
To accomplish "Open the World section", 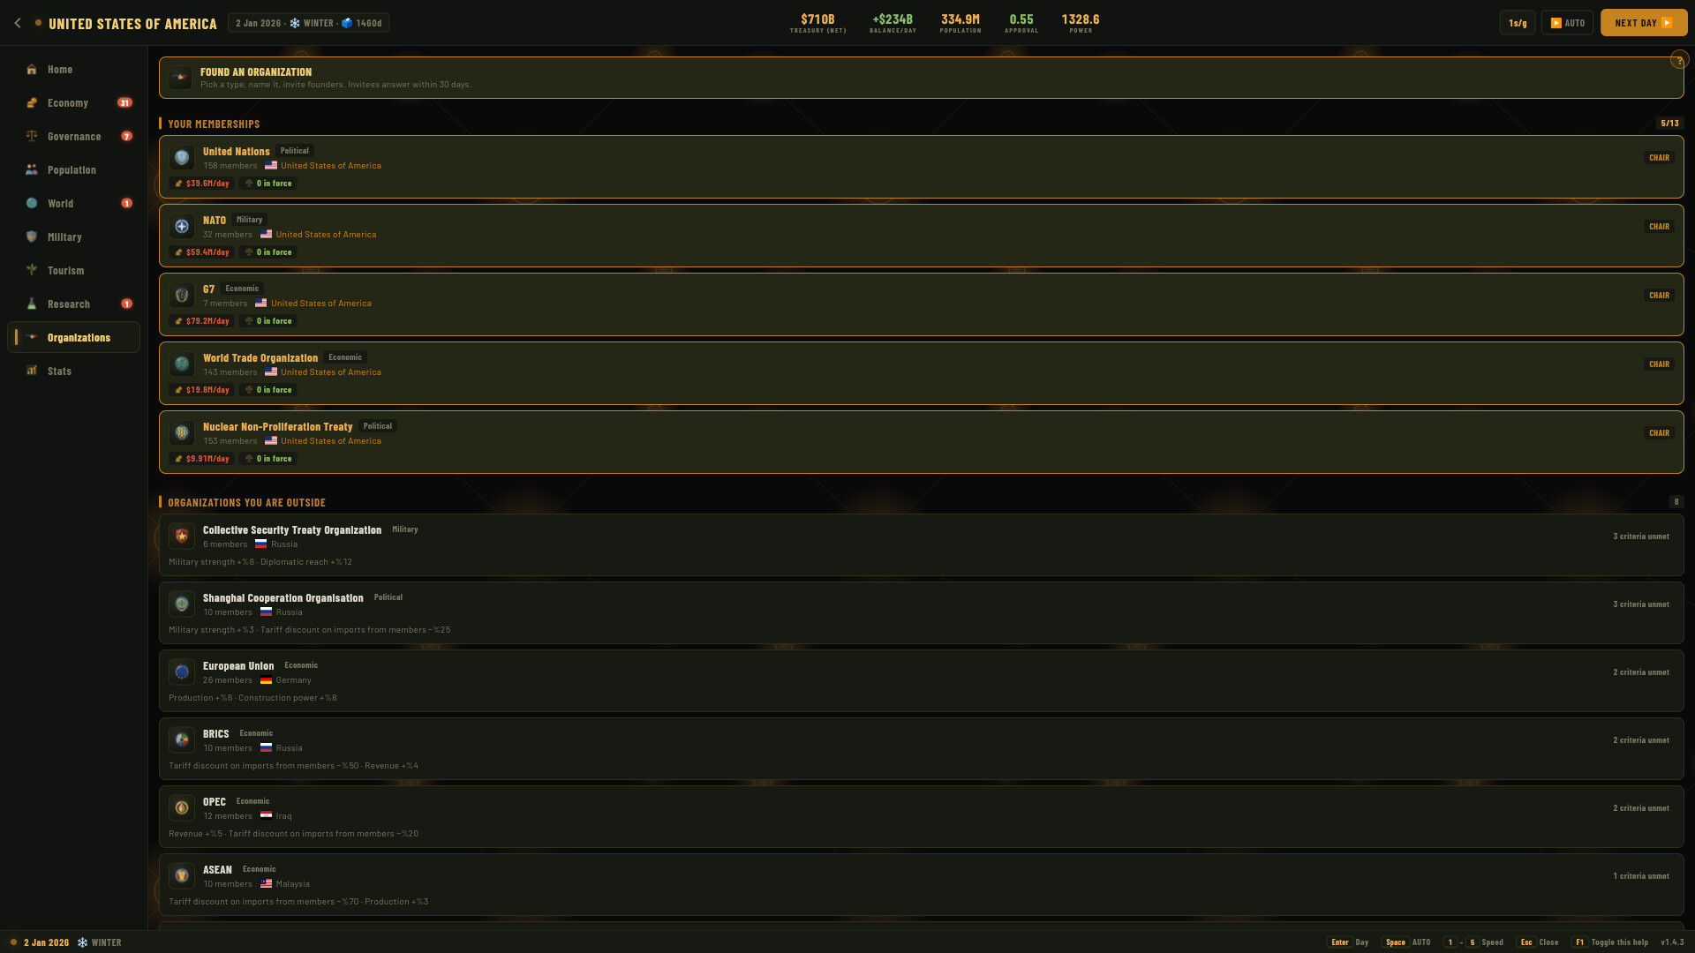I will click(x=74, y=204).
